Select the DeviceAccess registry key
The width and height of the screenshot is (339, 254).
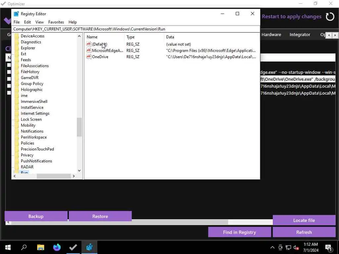click(32, 36)
